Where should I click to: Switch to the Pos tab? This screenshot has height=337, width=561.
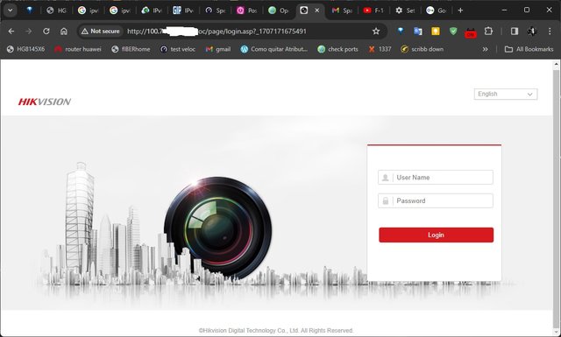(x=247, y=11)
